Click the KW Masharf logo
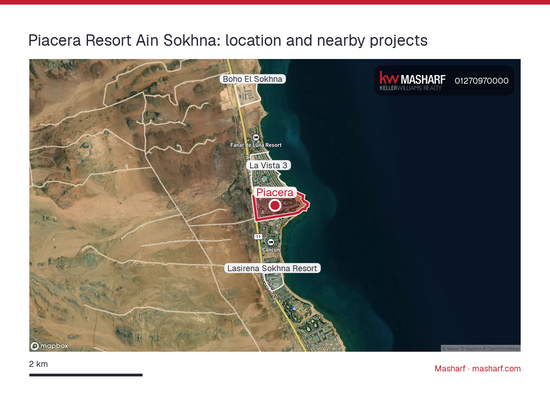Image resolution: width=550 pixels, height=413 pixels. pos(412,81)
